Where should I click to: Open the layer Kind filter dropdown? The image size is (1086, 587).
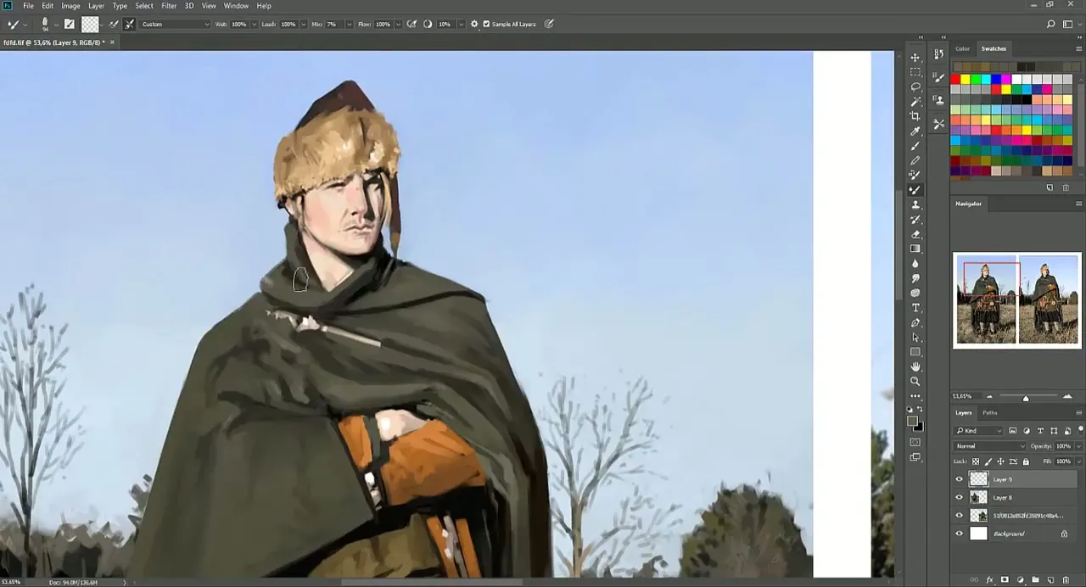click(979, 431)
